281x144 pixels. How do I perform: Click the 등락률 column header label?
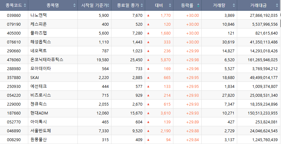(187, 5)
